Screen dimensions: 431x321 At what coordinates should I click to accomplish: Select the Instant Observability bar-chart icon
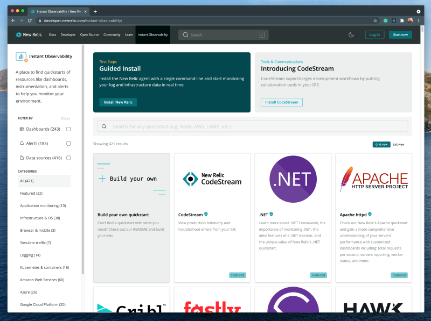click(20, 56)
